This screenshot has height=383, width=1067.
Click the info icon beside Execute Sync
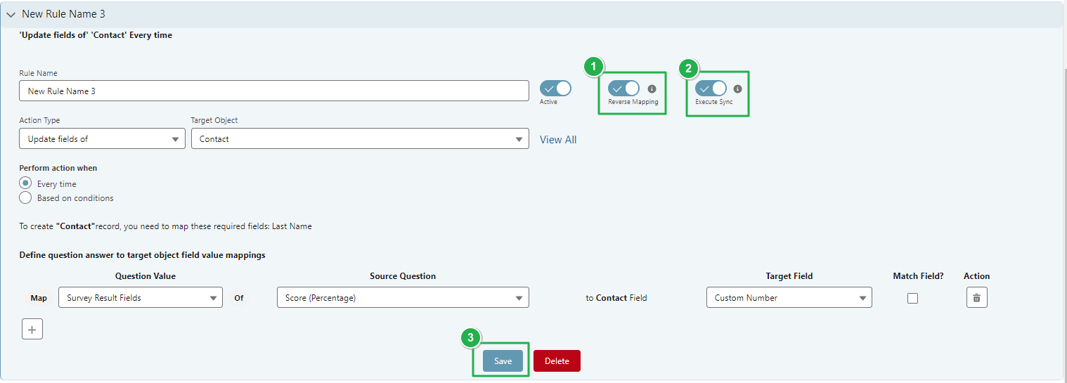coord(737,89)
